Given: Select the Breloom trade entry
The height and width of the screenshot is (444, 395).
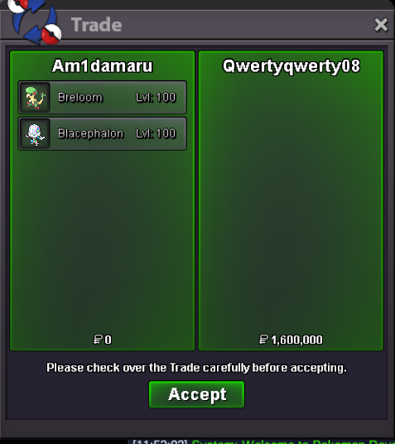Looking at the screenshot, I should pos(102,98).
